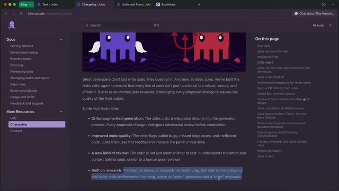
Task: Open Getting Started doc
Action: point(22,46)
